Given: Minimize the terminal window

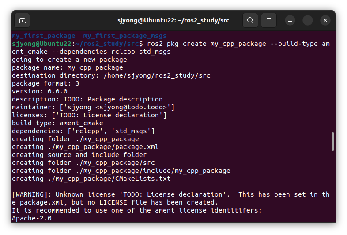Looking at the screenshot, I should click(290, 21).
